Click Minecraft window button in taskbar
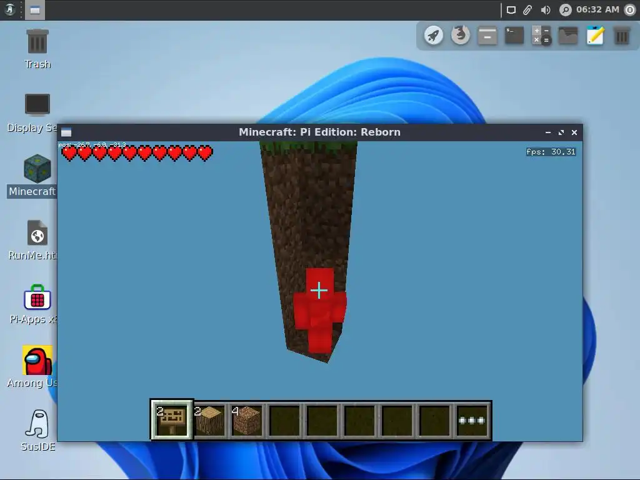Viewport: 640px width, 480px height. pyautogui.click(x=35, y=10)
